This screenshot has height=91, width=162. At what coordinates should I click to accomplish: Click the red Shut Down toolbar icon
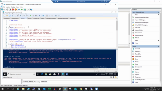click(13, 10)
